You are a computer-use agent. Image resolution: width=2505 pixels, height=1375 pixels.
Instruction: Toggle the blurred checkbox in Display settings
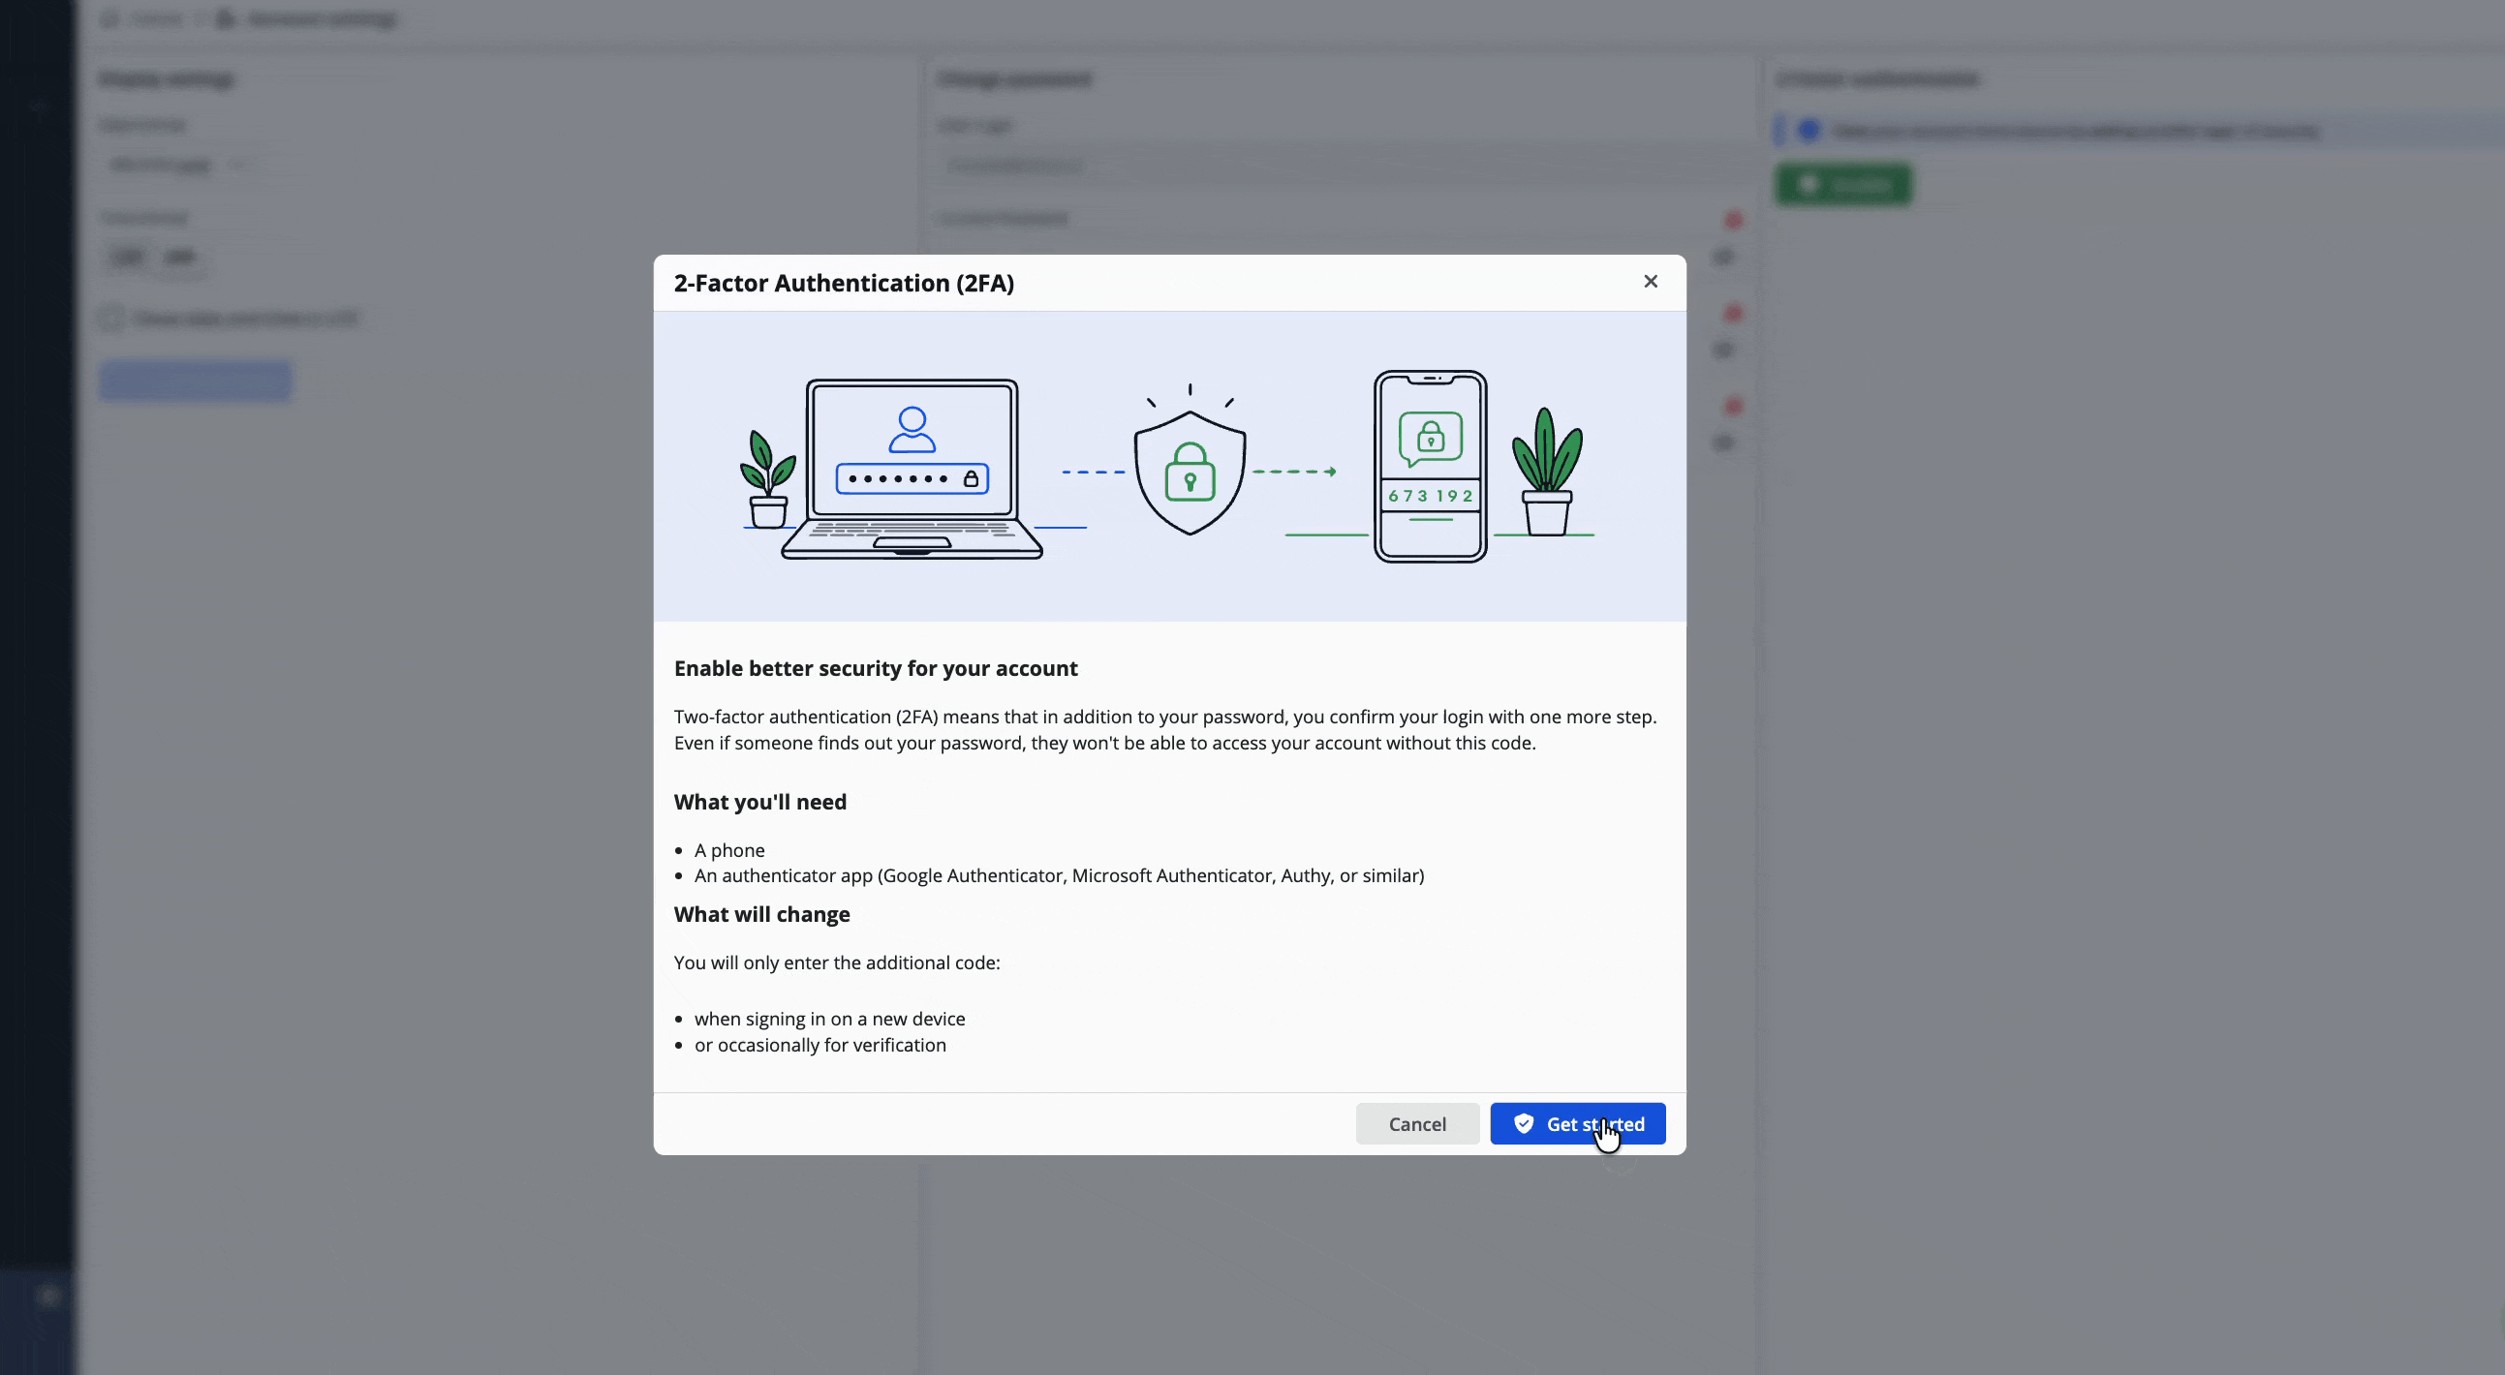click(x=110, y=318)
